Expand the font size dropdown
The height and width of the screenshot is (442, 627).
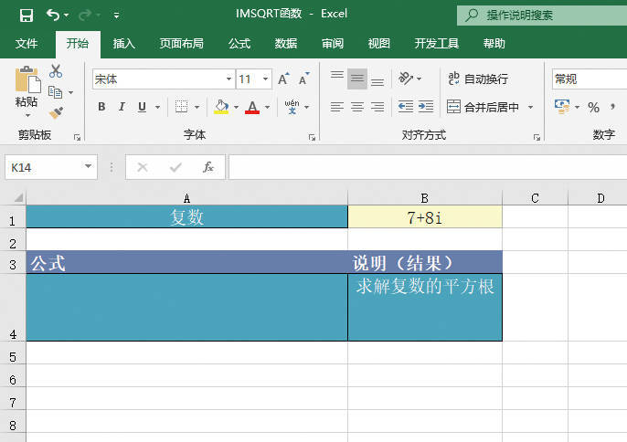[x=266, y=79]
